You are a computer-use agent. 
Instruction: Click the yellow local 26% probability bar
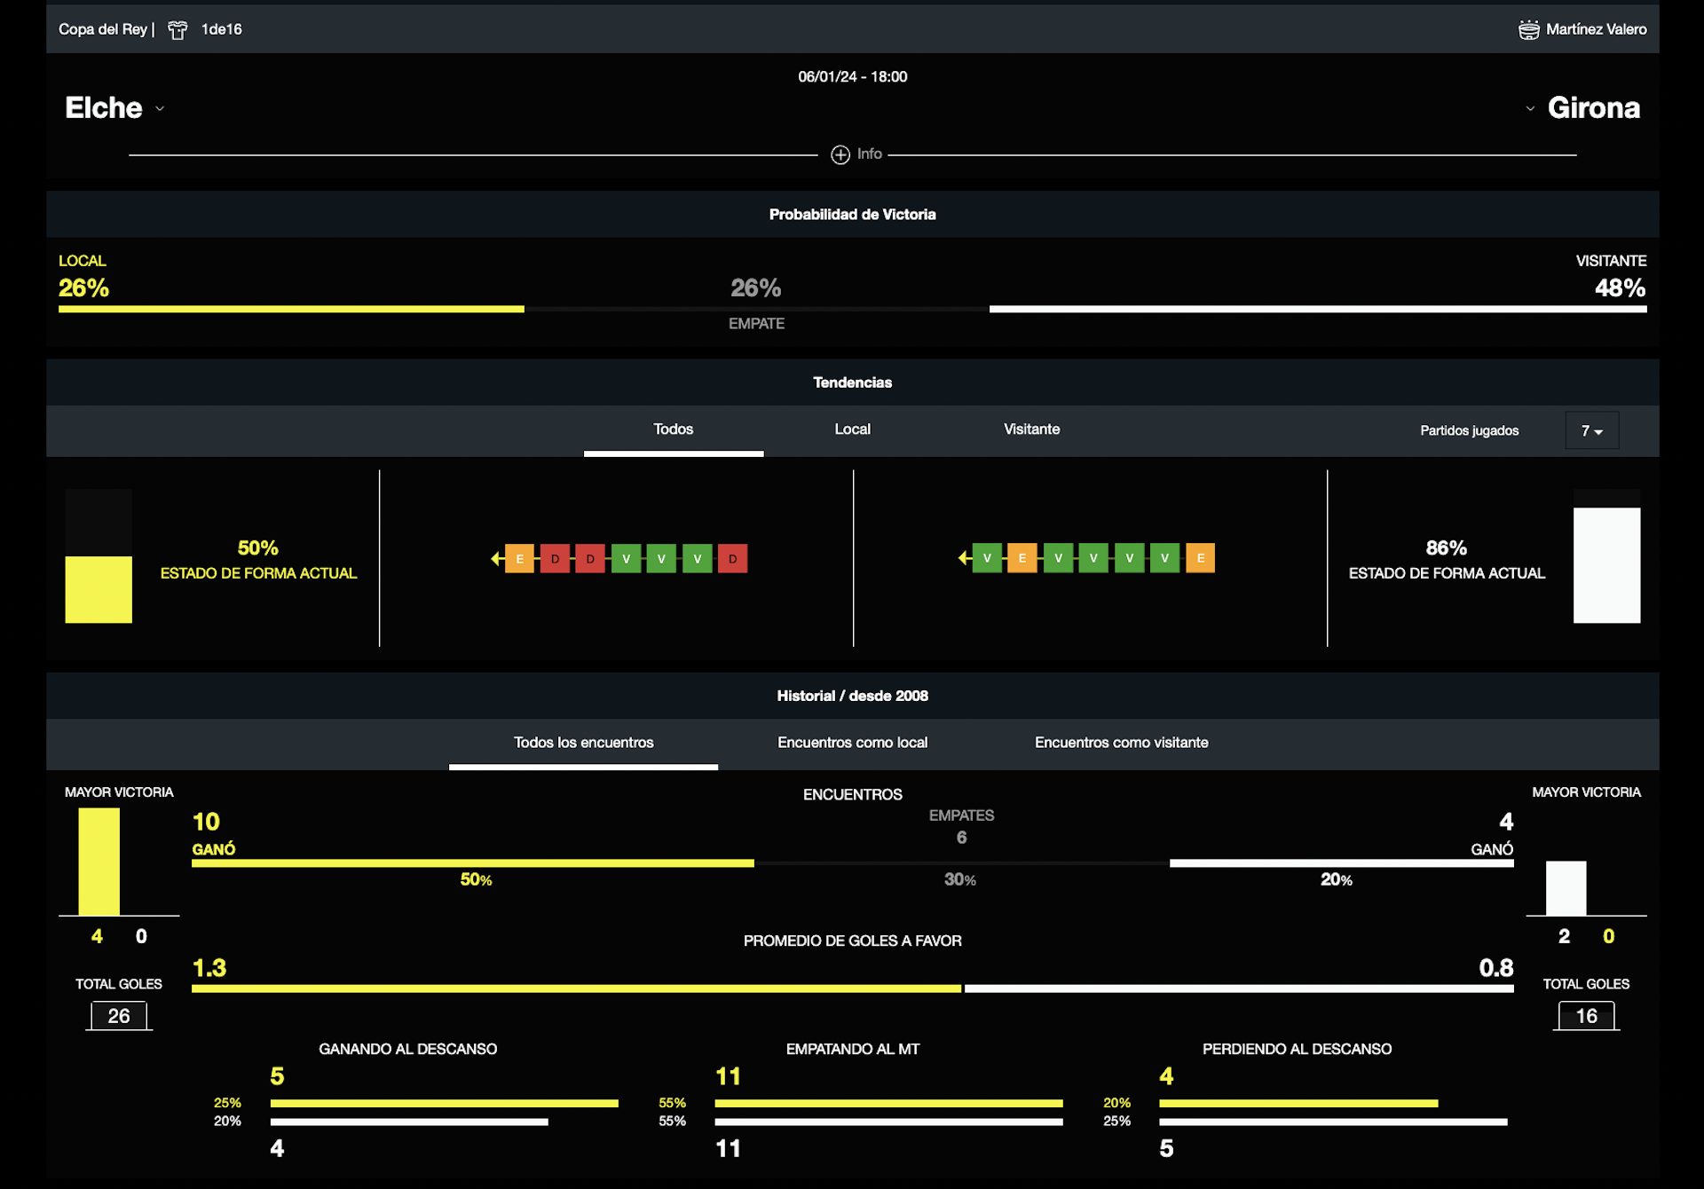click(x=291, y=310)
